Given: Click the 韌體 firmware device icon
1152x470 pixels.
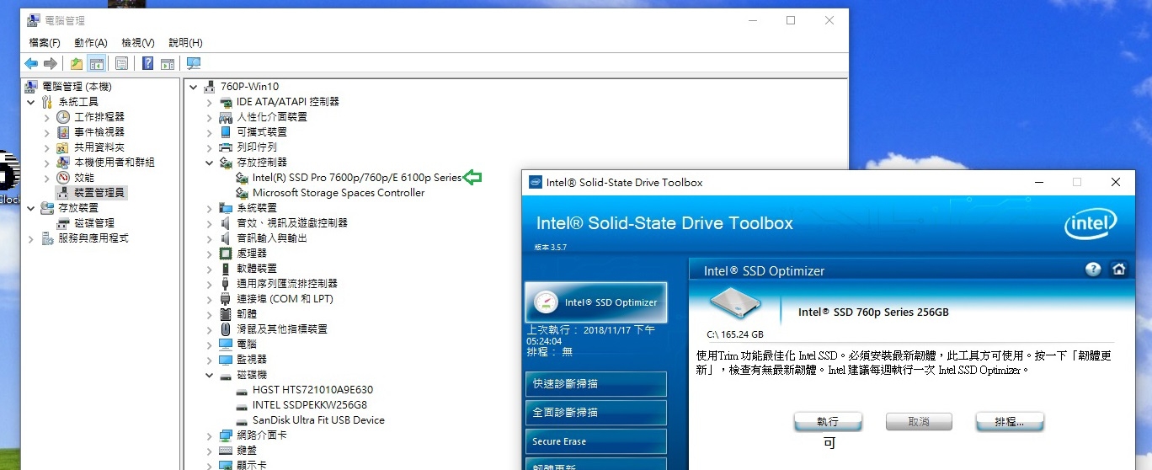Looking at the screenshot, I should 226,314.
